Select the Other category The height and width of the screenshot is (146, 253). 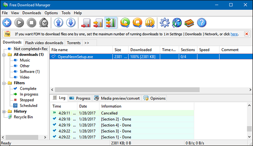[x=25, y=66]
